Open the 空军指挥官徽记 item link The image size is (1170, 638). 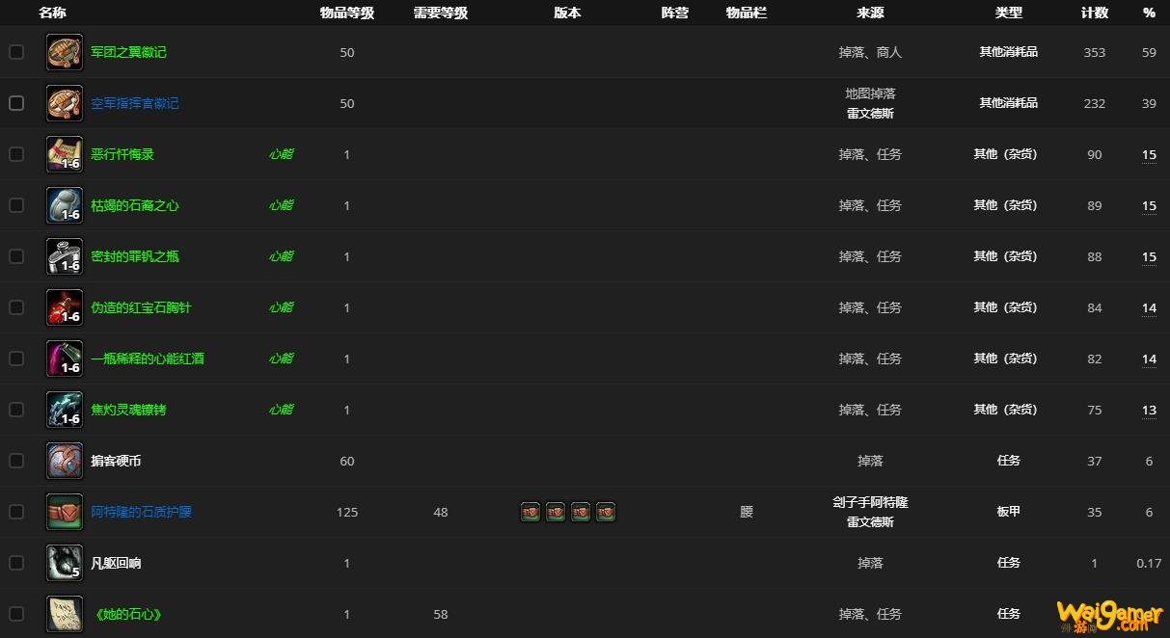135,103
